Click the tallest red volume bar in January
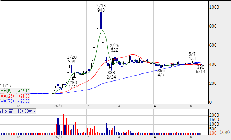The height and width of the screenshot is (140, 231). click(63, 124)
